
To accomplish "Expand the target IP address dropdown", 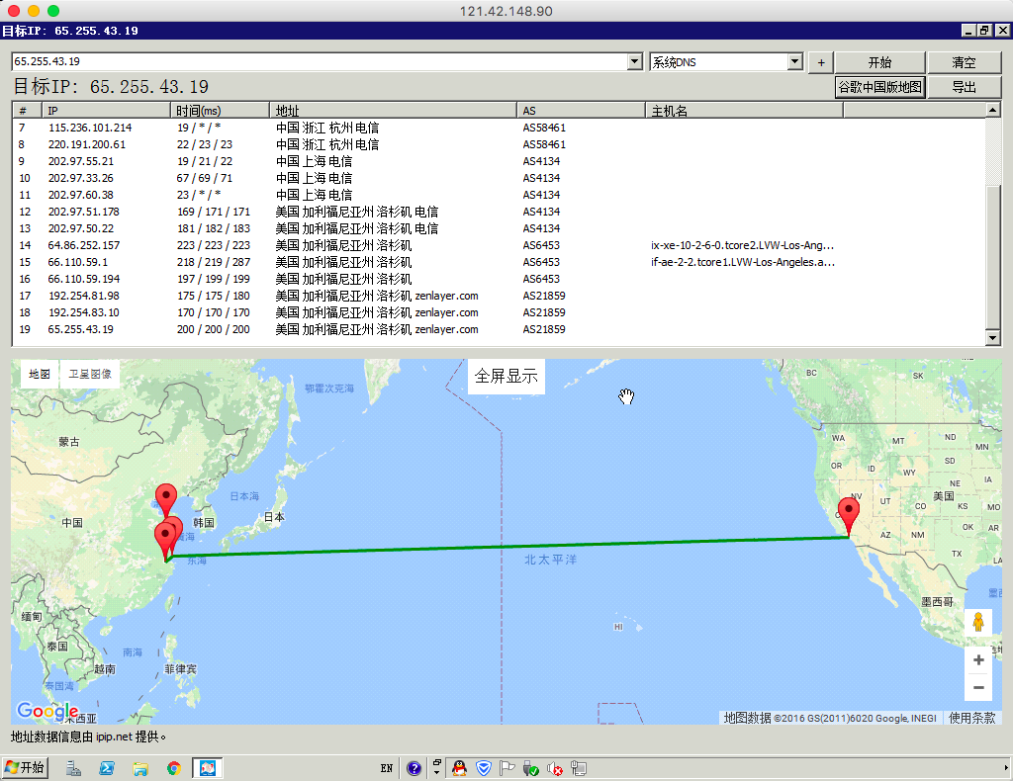I will [635, 62].
